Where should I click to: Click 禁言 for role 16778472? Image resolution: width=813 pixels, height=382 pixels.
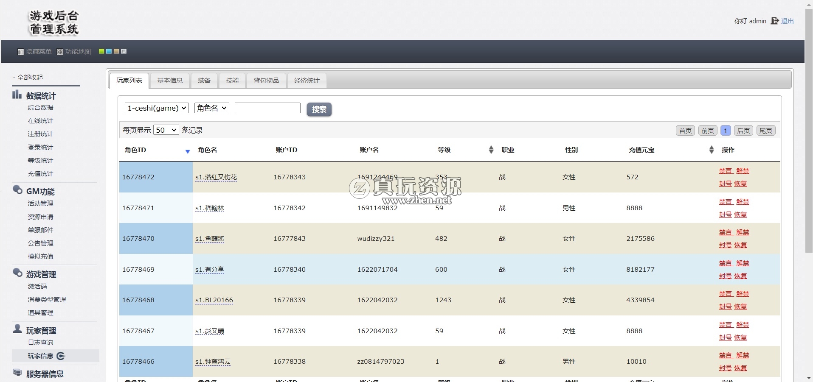click(x=726, y=171)
